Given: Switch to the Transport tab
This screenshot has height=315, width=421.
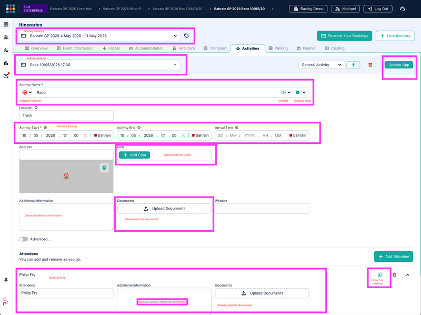Looking at the screenshot, I should (x=215, y=48).
